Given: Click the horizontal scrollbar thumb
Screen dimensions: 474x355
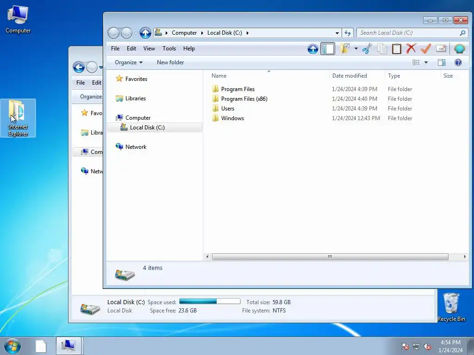Looking at the screenshot, I should pyautogui.click(x=330, y=257).
